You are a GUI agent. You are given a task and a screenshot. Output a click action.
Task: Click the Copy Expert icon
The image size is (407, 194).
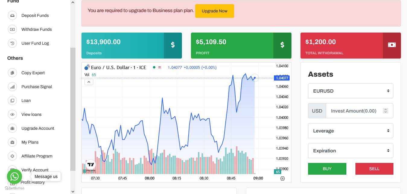point(12,73)
